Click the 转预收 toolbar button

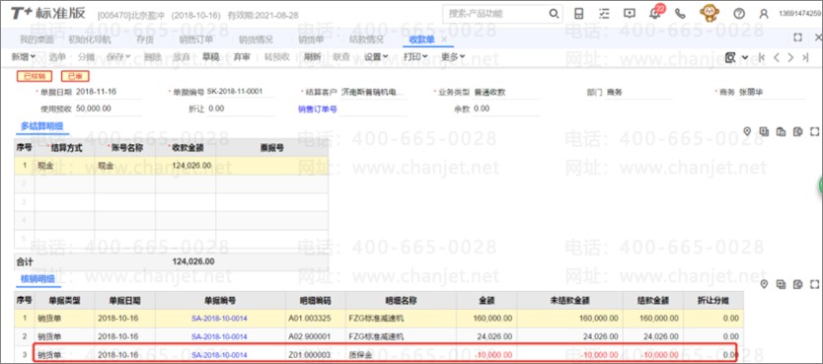pyautogui.click(x=276, y=56)
